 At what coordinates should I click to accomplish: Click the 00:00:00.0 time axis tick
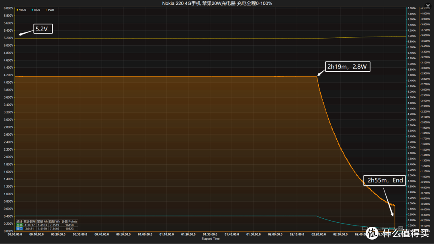[x=15, y=234]
